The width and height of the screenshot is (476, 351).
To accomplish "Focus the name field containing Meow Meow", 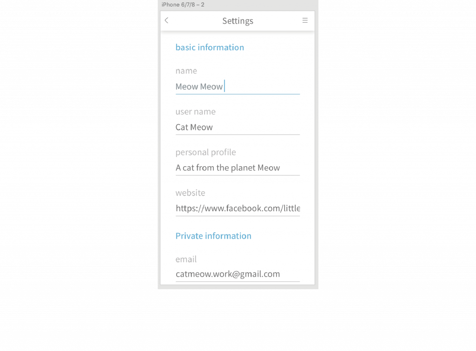I will (238, 87).
